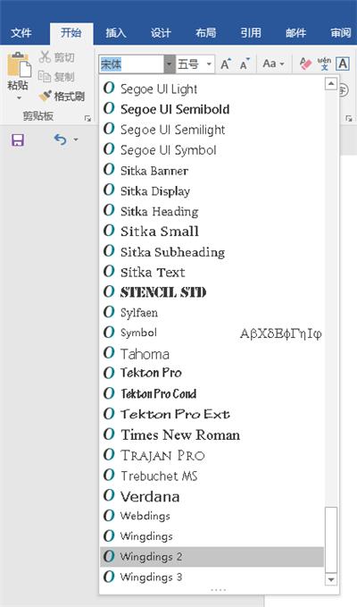
Task: Switch to the 插入 ribbon tab
Action: (x=116, y=33)
